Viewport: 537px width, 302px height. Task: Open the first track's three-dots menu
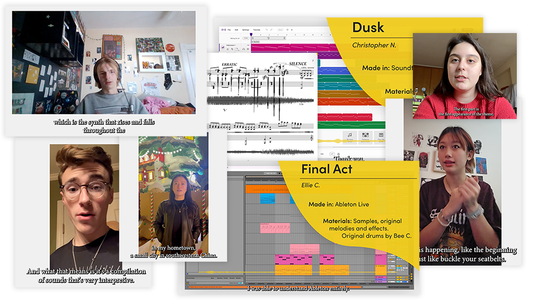tap(248, 45)
